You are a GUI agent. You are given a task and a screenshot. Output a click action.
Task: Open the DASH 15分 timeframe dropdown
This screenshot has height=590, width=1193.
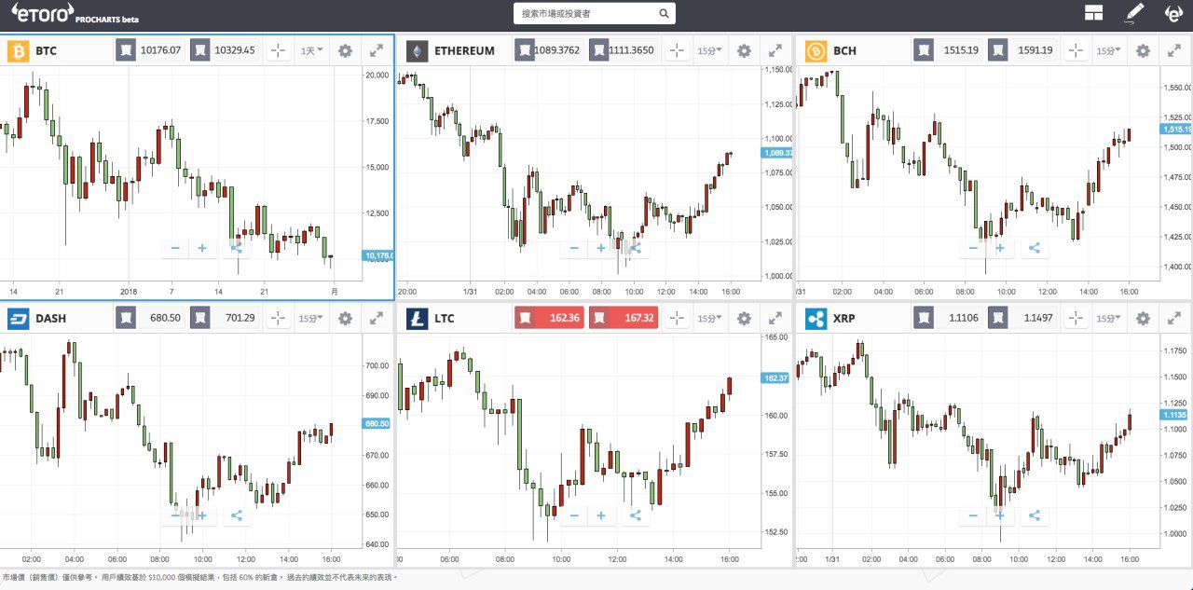pos(311,318)
